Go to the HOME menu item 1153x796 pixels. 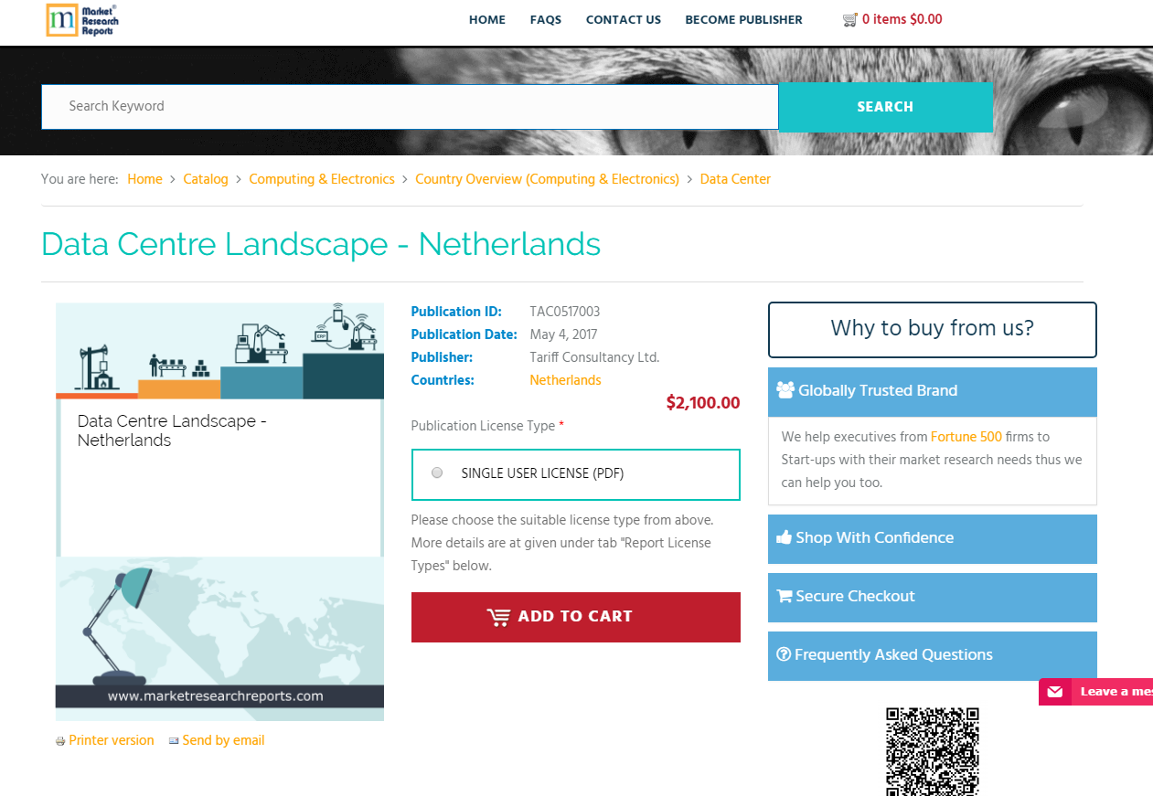[x=487, y=19]
